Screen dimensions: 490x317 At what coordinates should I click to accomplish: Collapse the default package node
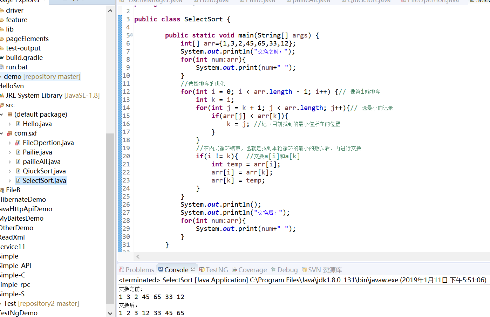(x=2, y=114)
